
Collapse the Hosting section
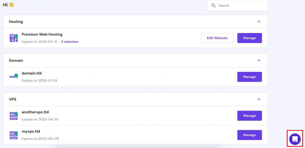pyautogui.click(x=259, y=22)
